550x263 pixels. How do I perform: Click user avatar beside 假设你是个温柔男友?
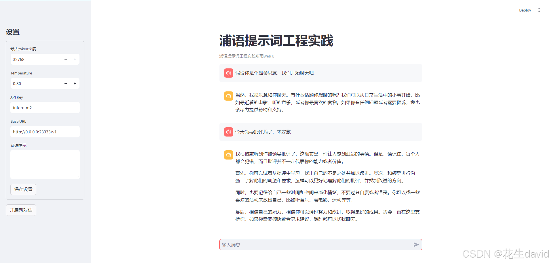[229, 73]
